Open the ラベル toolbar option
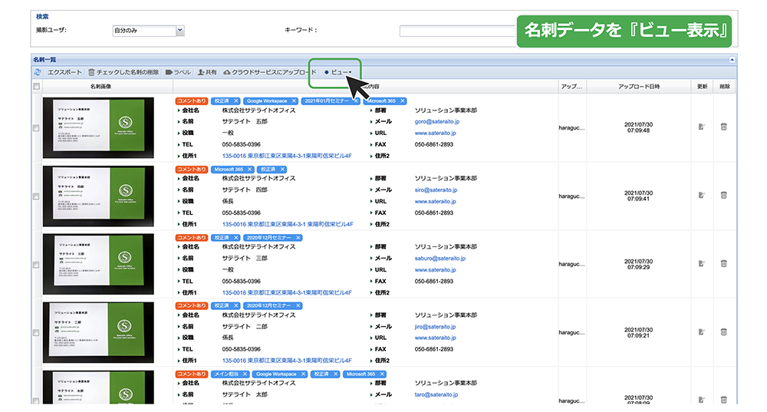 tap(178, 72)
